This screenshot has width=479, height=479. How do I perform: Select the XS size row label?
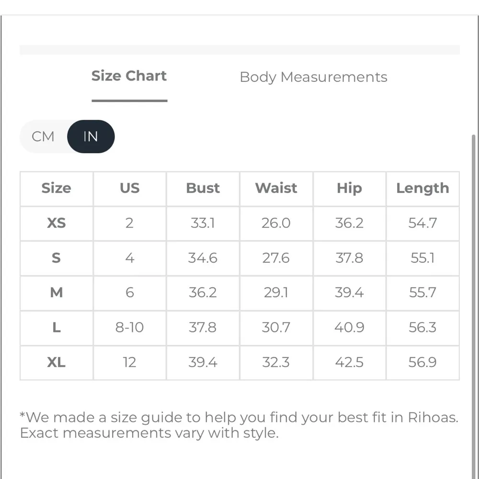click(x=56, y=223)
